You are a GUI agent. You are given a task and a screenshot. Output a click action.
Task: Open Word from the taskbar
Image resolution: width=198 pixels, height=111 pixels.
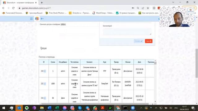49,108
